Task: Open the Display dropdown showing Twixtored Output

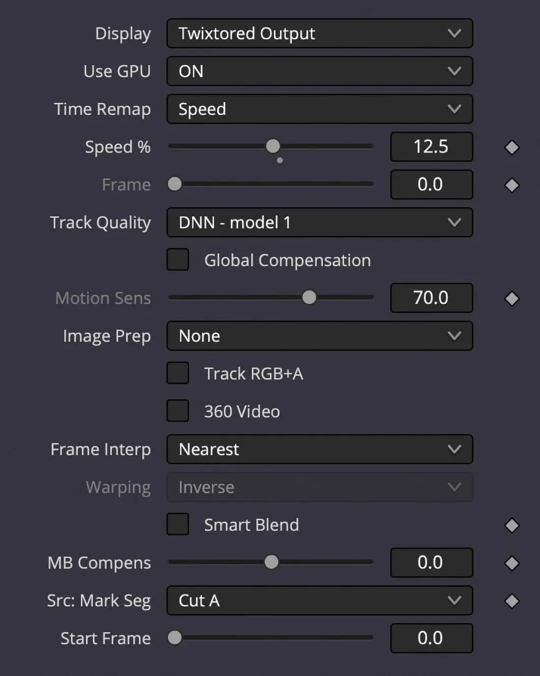Action: pyautogui.click(x=320, y=34)
